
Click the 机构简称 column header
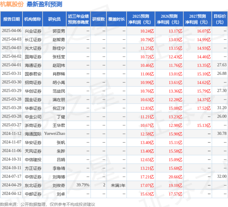click(x=32, y=19)
